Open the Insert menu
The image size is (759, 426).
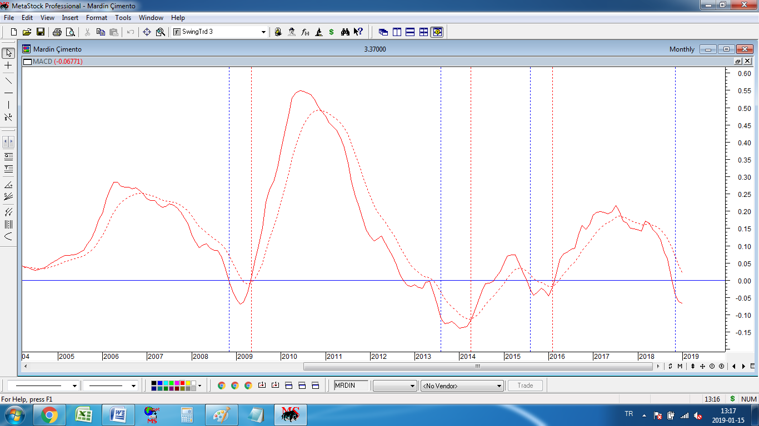tap(70, 18)
